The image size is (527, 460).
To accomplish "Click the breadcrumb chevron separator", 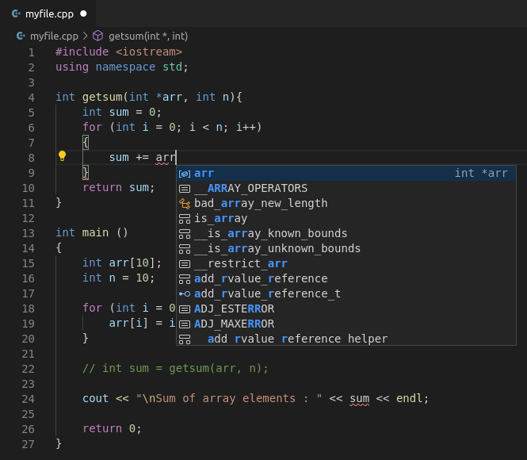I will (x=85, y=36).
